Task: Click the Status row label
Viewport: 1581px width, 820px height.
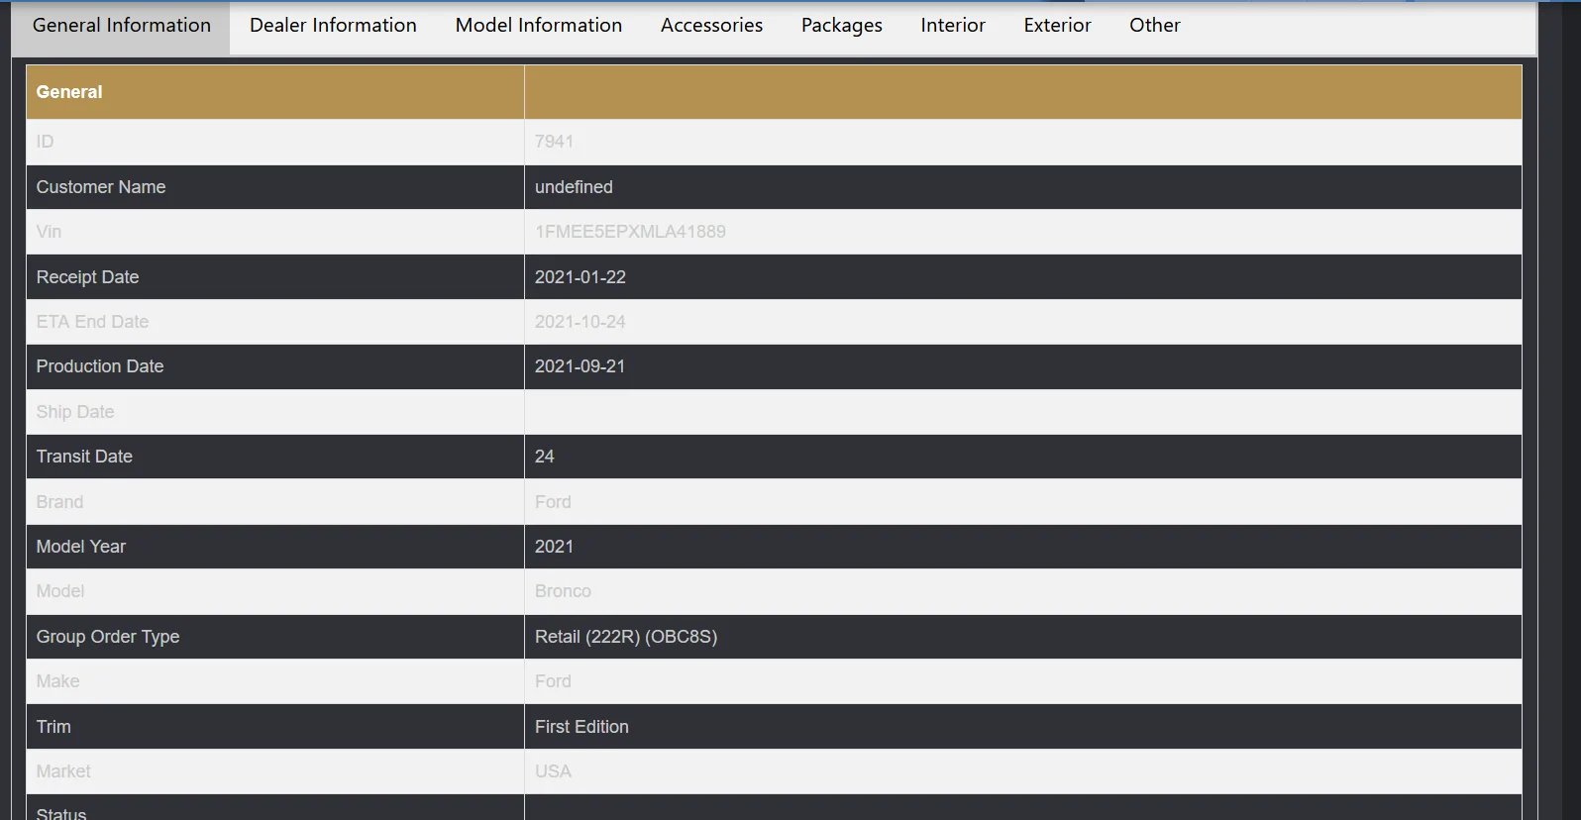Action: point(61,813)
